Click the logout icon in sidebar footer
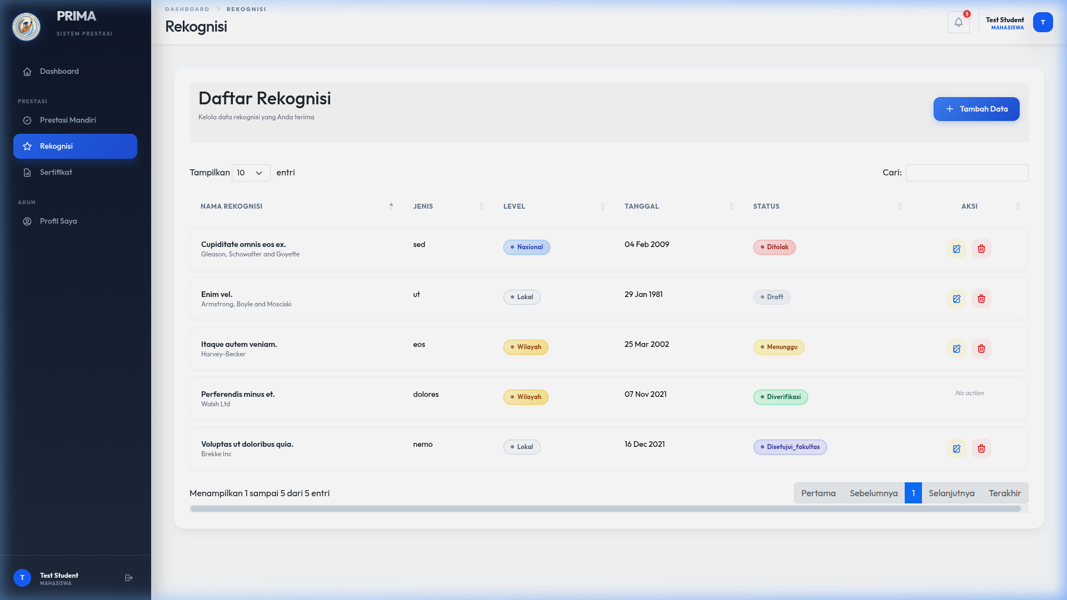The width and height of the screenshot is (1067, 600). click(129, 578)
